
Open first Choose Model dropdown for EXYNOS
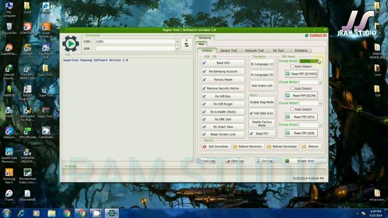coord(319,61)
